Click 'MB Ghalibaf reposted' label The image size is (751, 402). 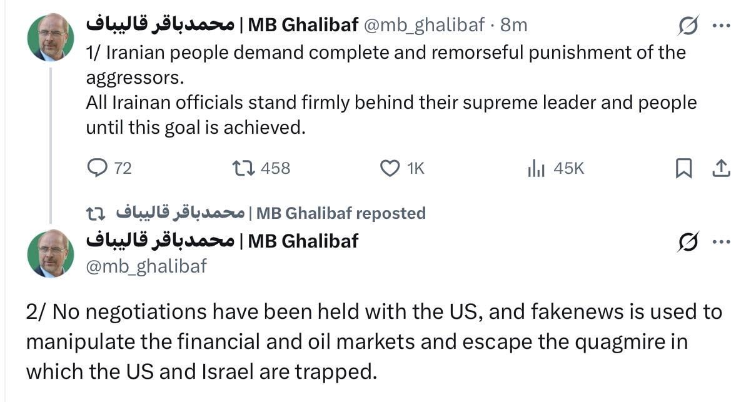pos(341,213)
